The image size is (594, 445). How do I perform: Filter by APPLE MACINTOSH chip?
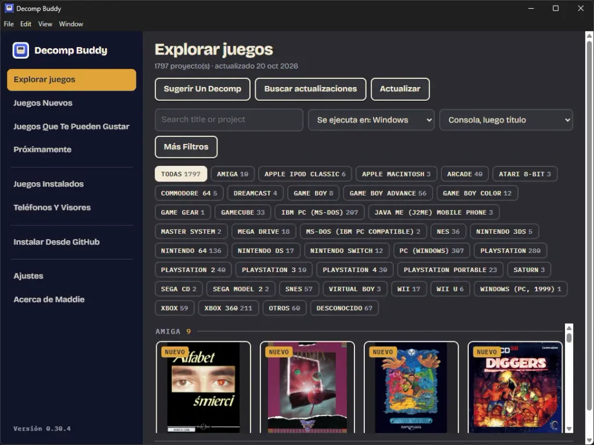[x=396, y=174]
